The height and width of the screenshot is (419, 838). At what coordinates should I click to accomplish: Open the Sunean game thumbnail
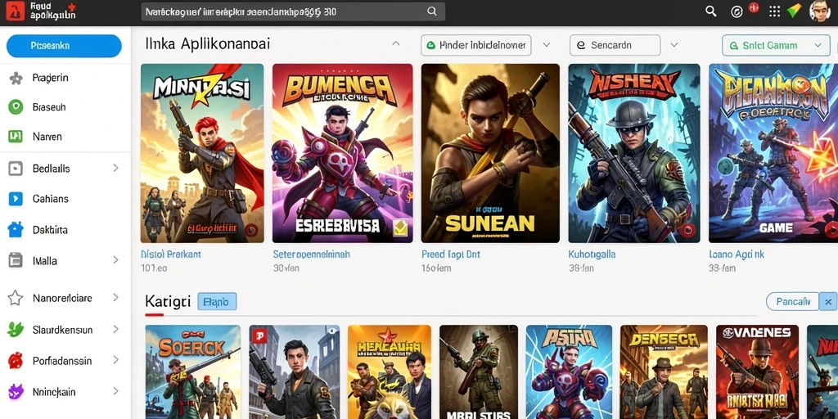click(x=490, y=153)
